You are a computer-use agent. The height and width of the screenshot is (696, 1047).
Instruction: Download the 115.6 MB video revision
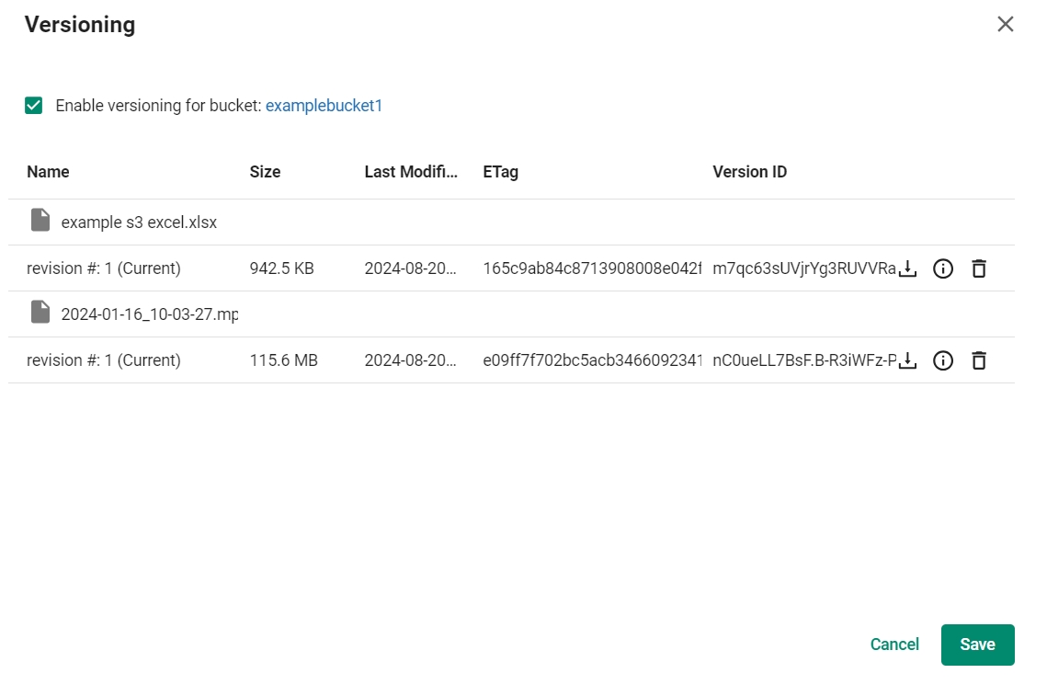pyautogui.click(x=908, y=360)
